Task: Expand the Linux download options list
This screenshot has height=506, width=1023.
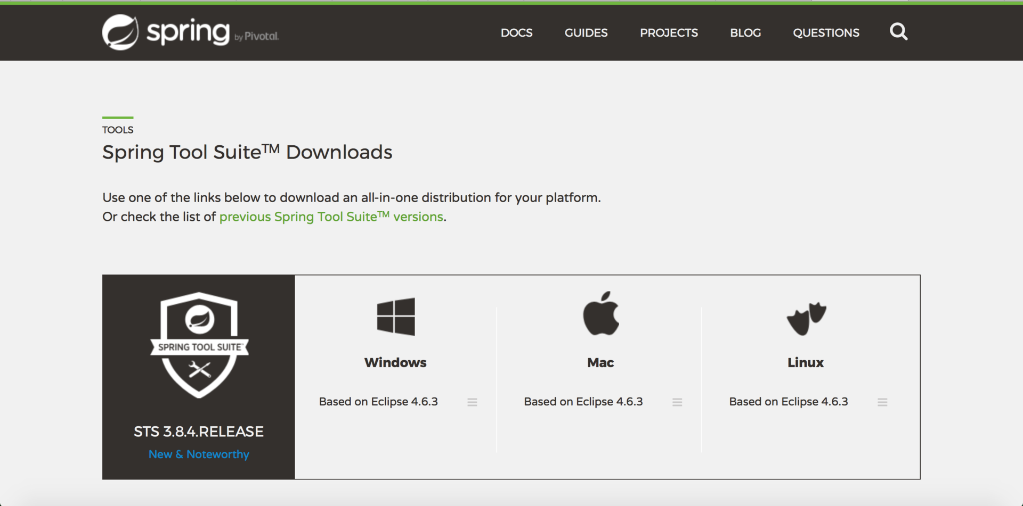Action: [882, 402]
